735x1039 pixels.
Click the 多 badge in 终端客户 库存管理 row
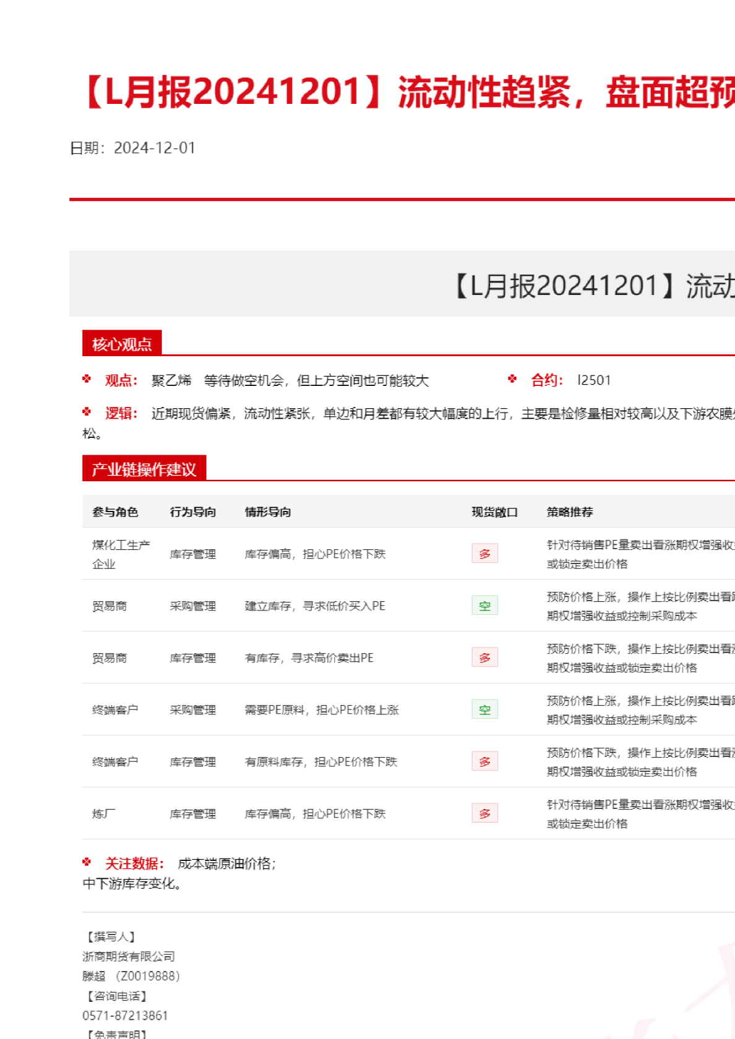pos(484,761)
